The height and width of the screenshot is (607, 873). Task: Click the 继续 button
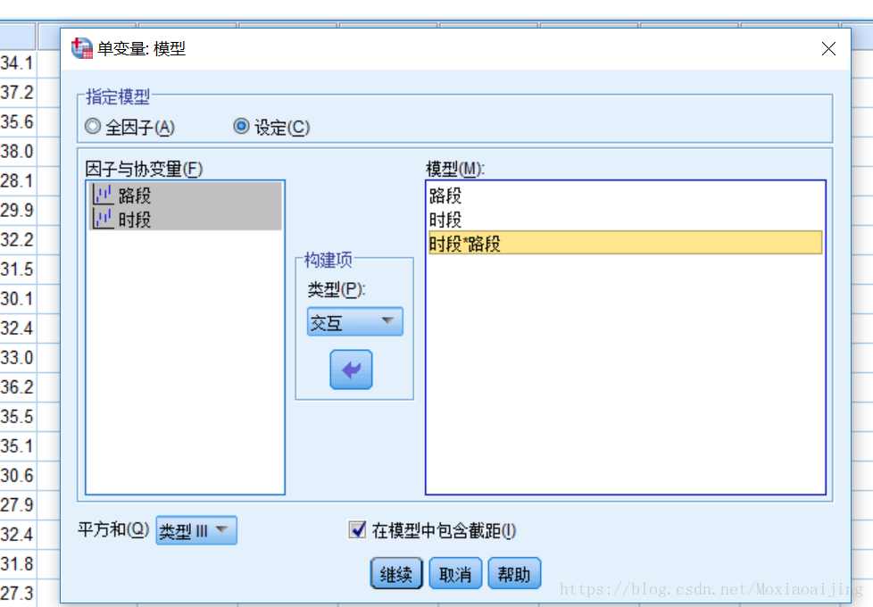pos(396,574)
